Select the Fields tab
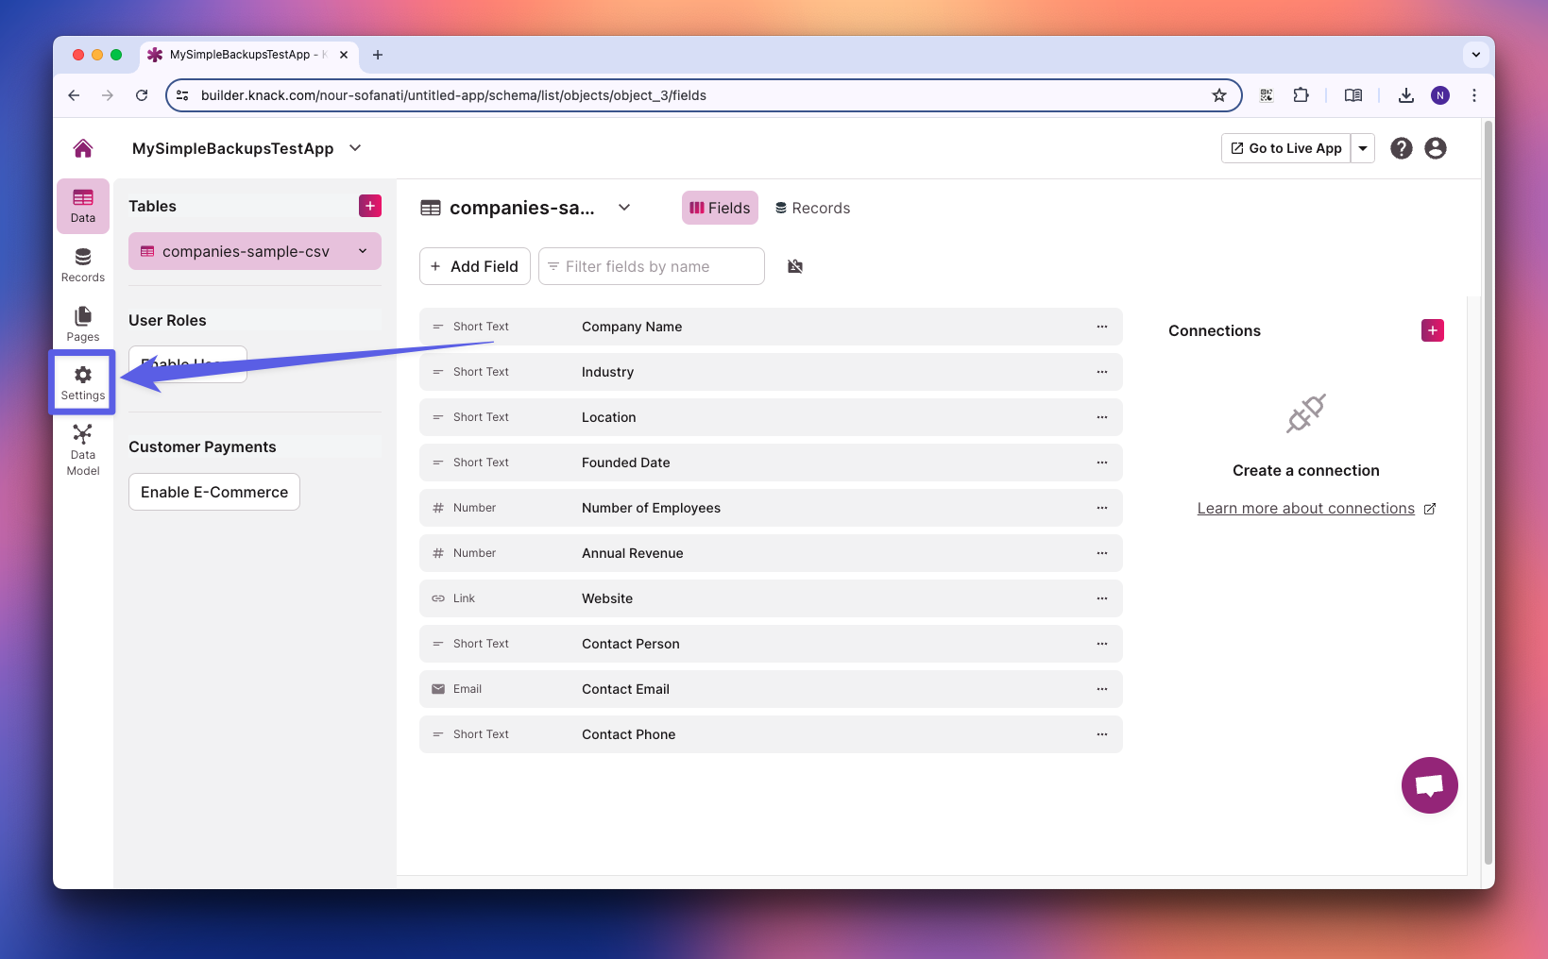The width and height of the screenshot is (1548, 959). click(x=720, y=208)
